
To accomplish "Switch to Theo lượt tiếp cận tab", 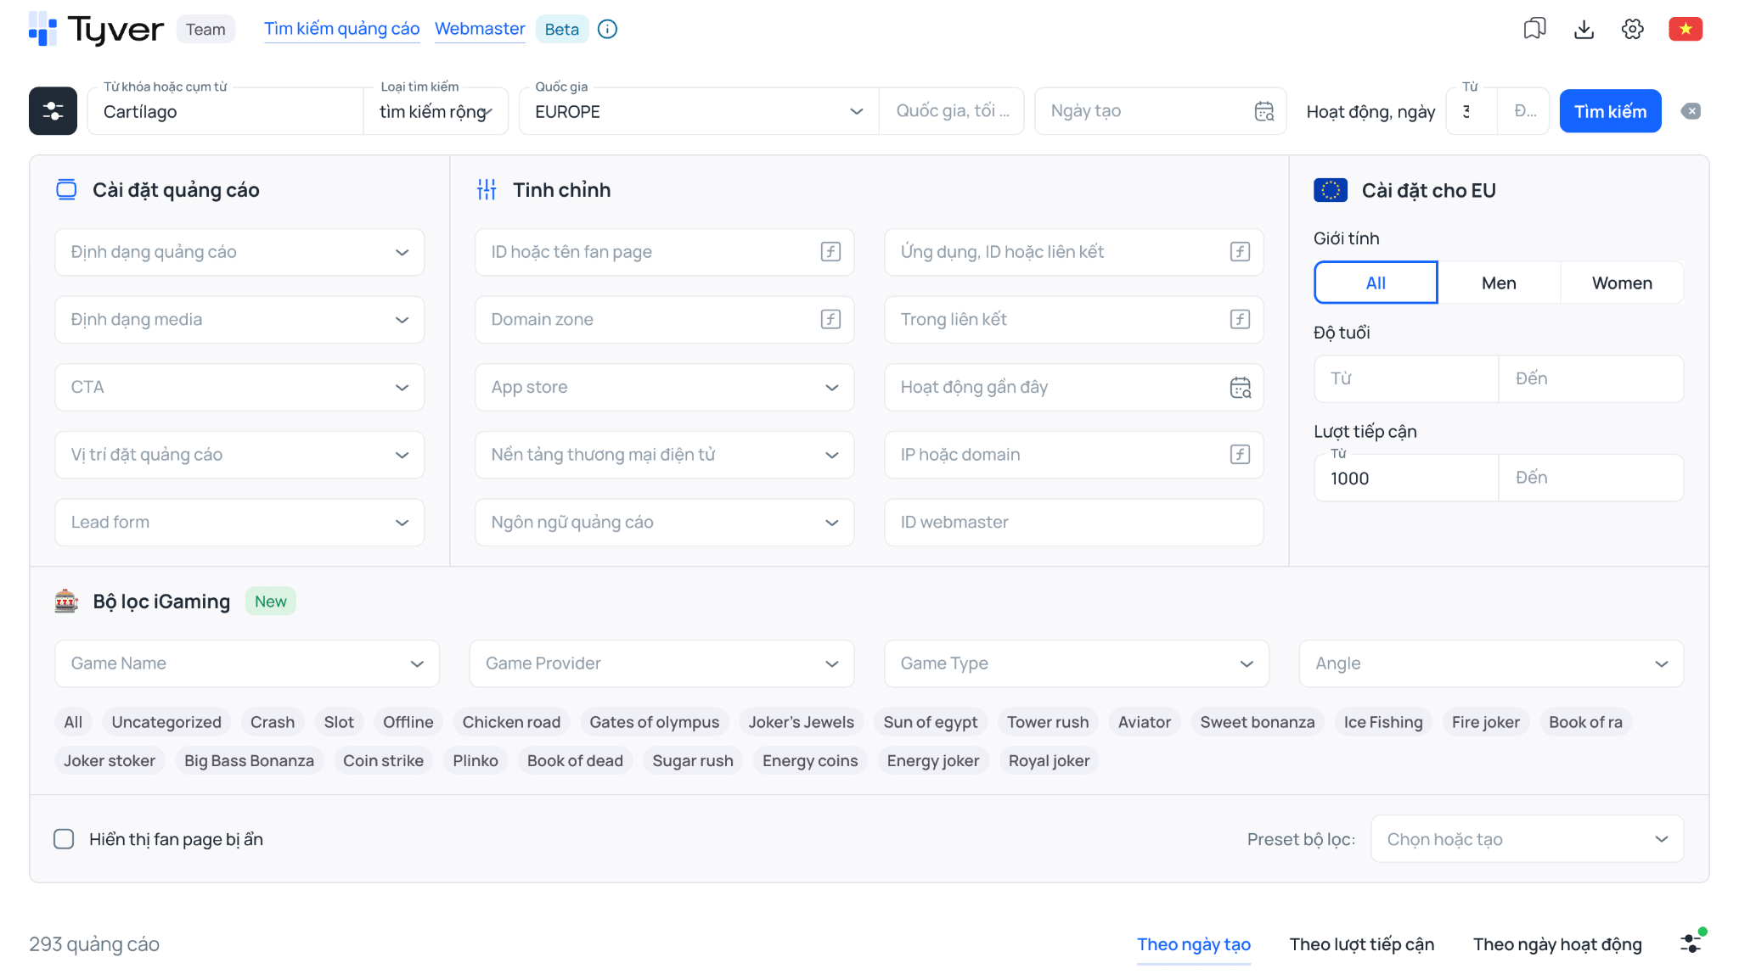I will [1361, 944].
